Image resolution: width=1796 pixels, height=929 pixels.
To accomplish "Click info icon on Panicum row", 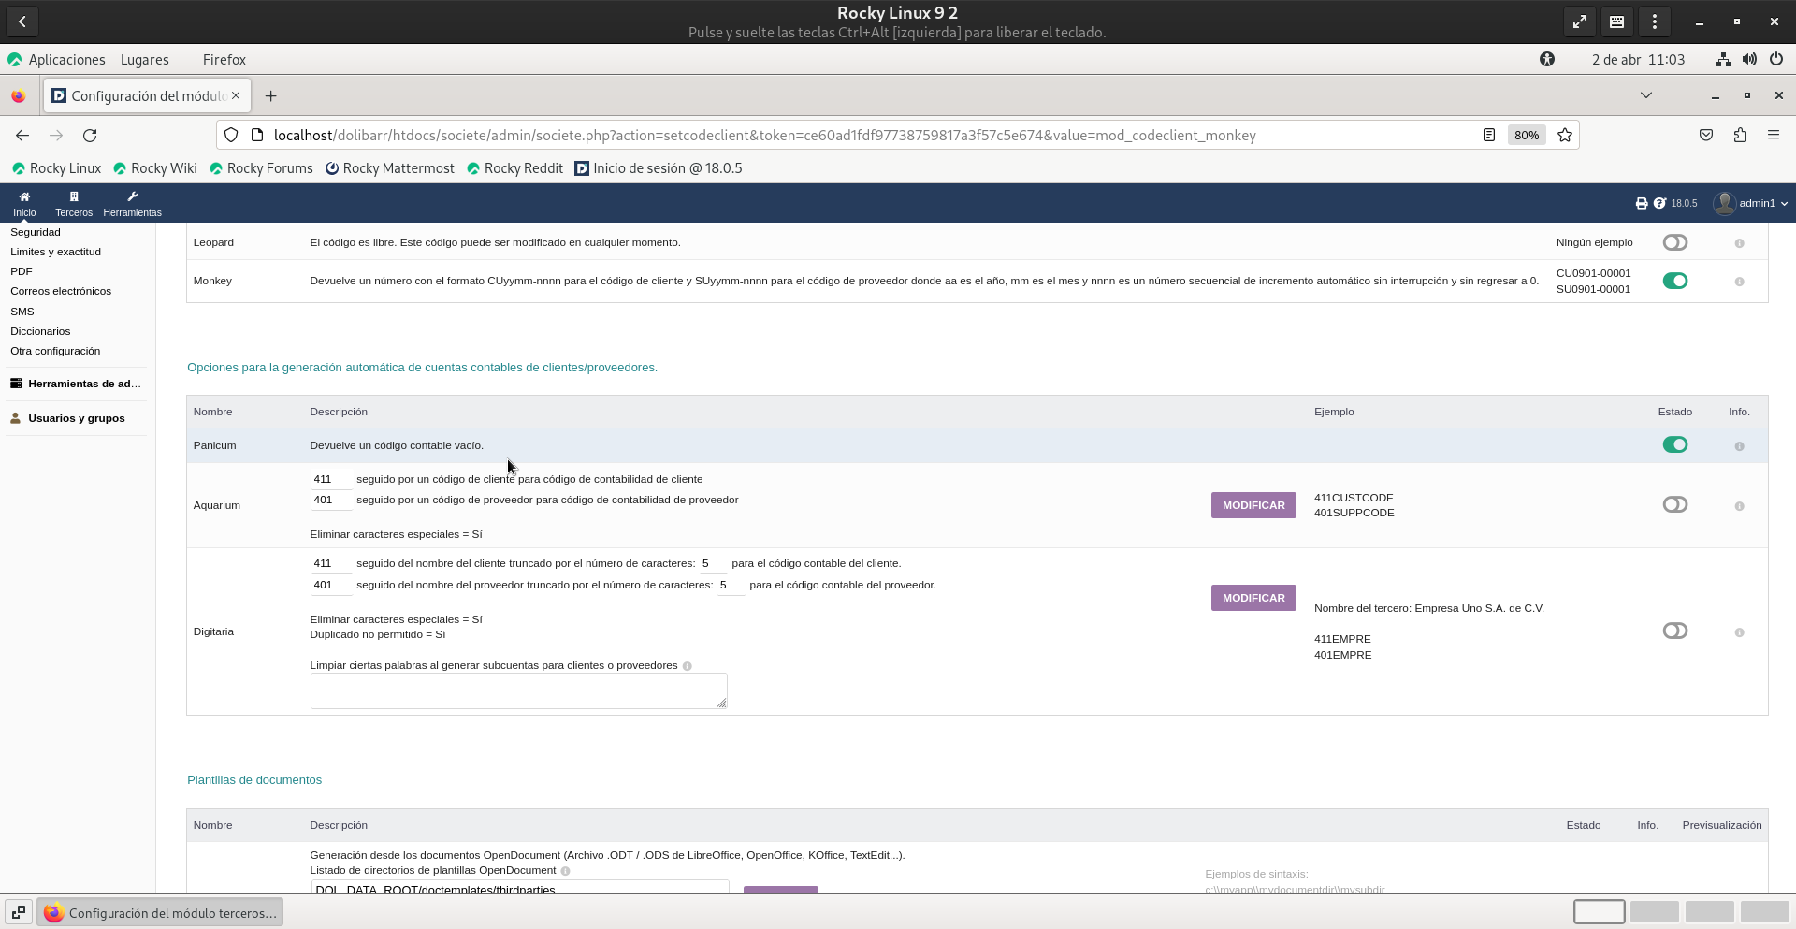I will (x=1739, y=446).
